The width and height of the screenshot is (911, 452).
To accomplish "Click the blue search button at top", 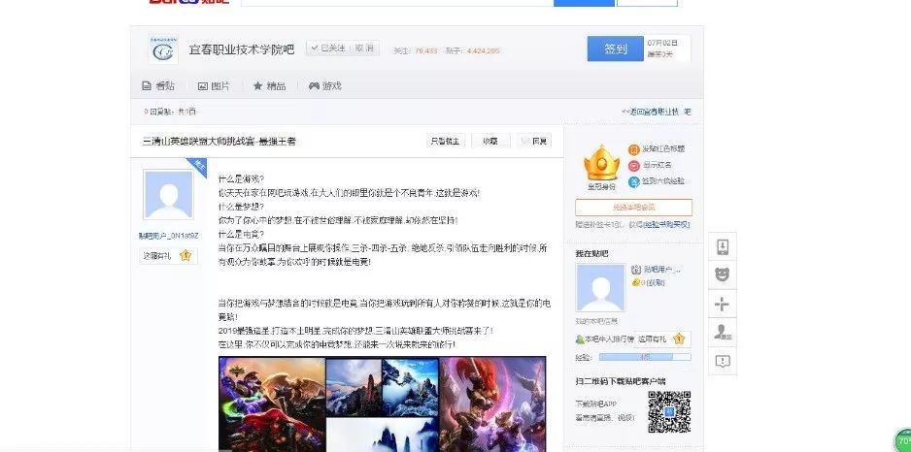I will coord(584,3).
